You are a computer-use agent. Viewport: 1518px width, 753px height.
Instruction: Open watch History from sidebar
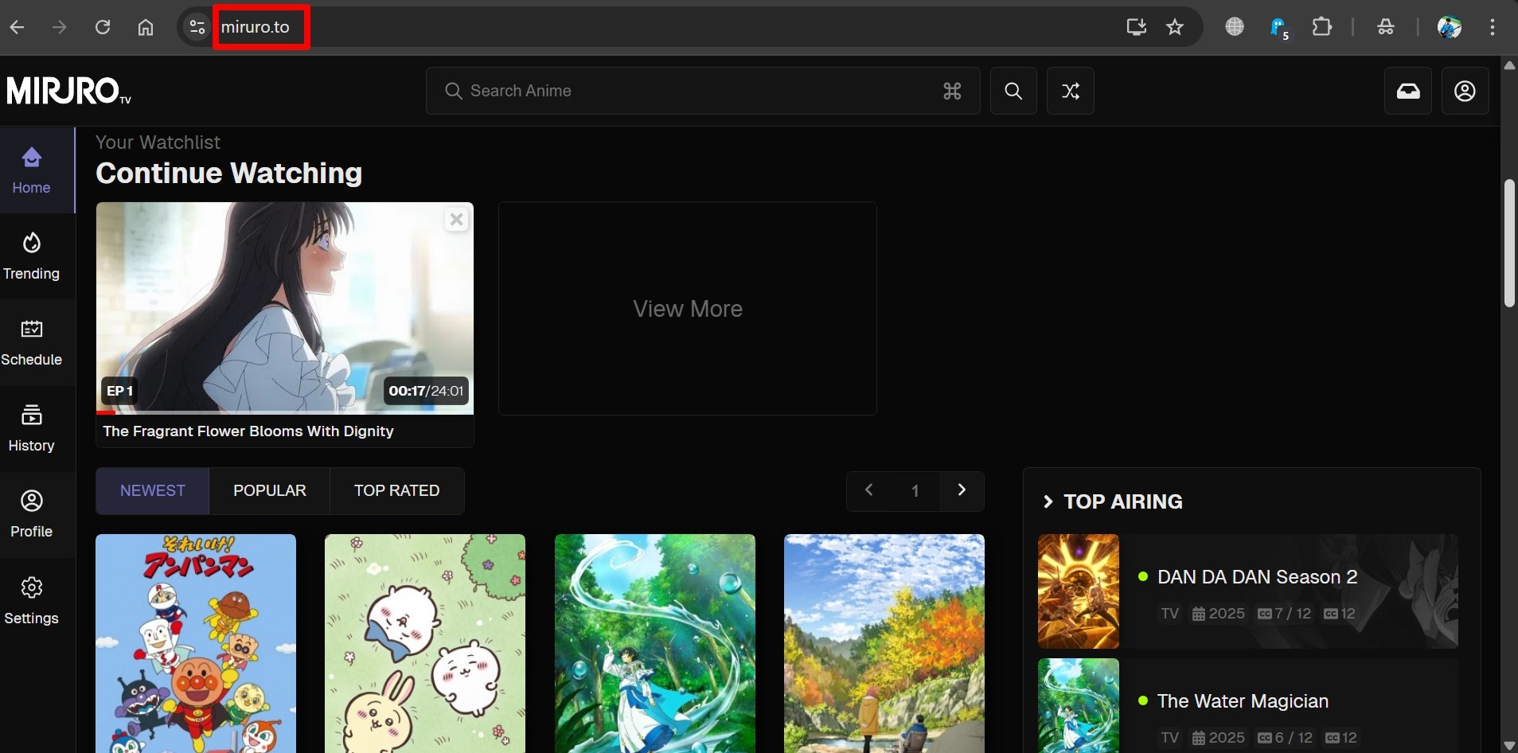coord(32,428)
